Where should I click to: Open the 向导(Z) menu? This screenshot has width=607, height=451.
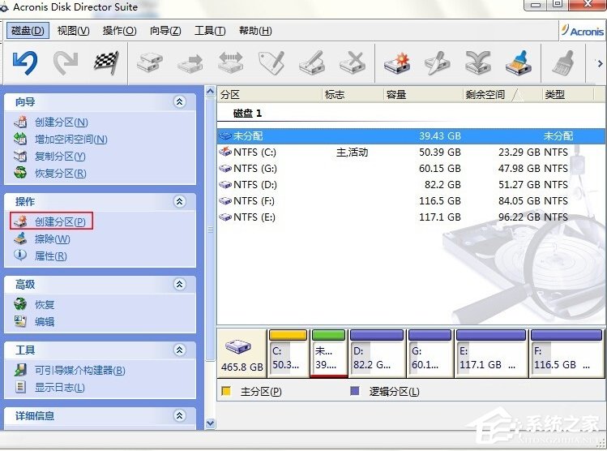pos(165,31)
